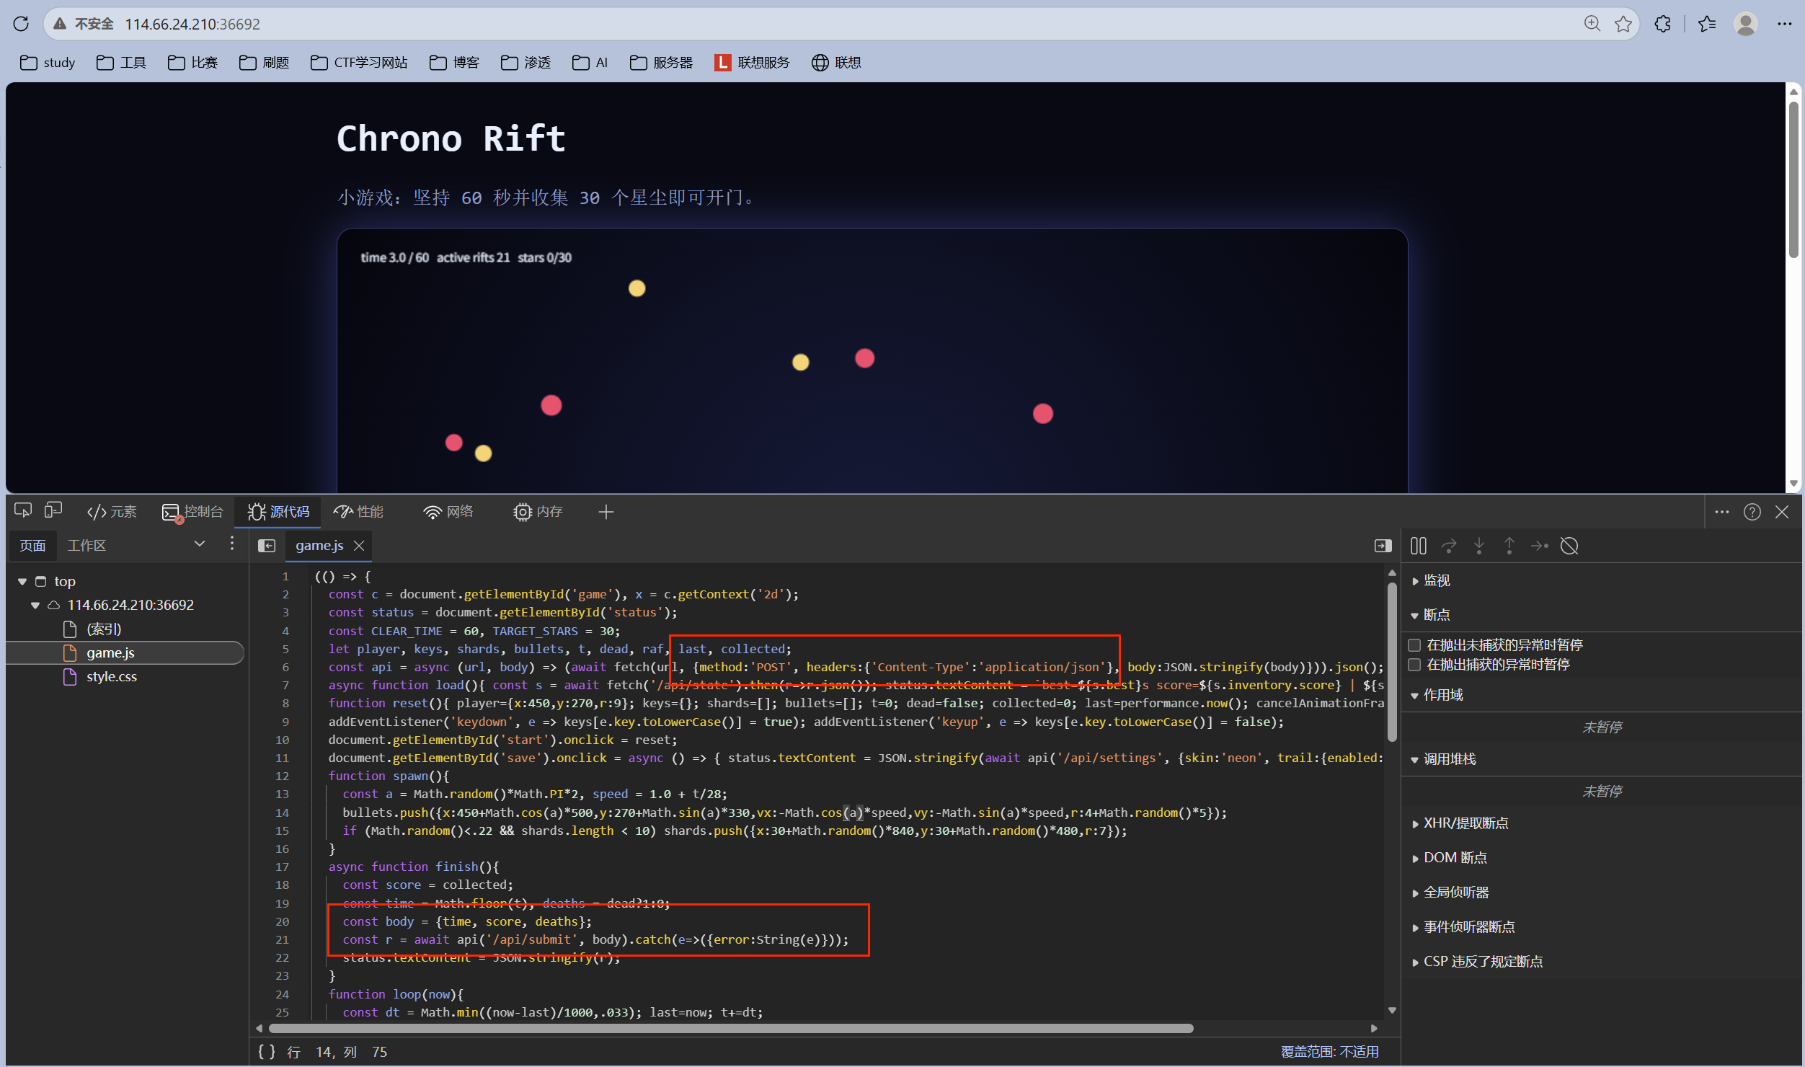This screenshot has height=1067, width=1805.
Task: Open the 渗透 bookmarks folder
Action: [x=525, y=63]
